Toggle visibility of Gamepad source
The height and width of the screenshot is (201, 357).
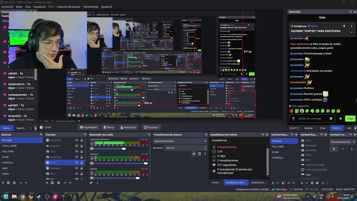(x=76, y=168)
